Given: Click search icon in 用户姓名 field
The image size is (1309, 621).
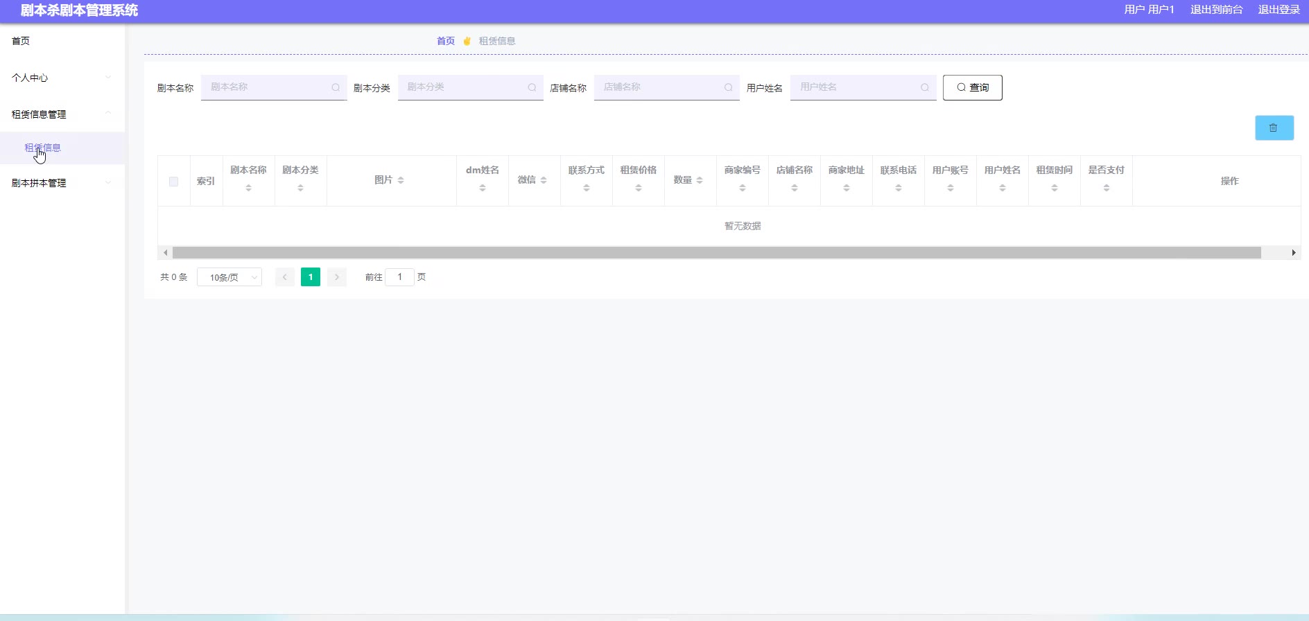Looking at the screenshot, I should tap(925, 87).
